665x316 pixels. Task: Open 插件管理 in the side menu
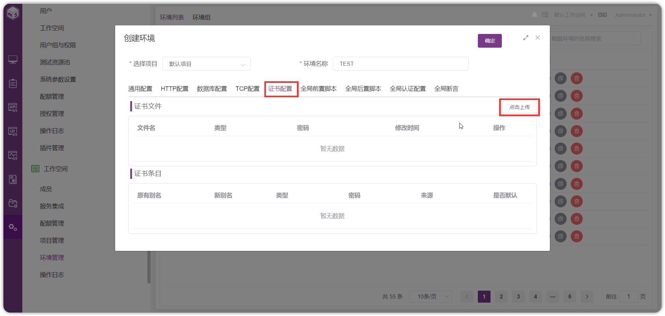52,148
